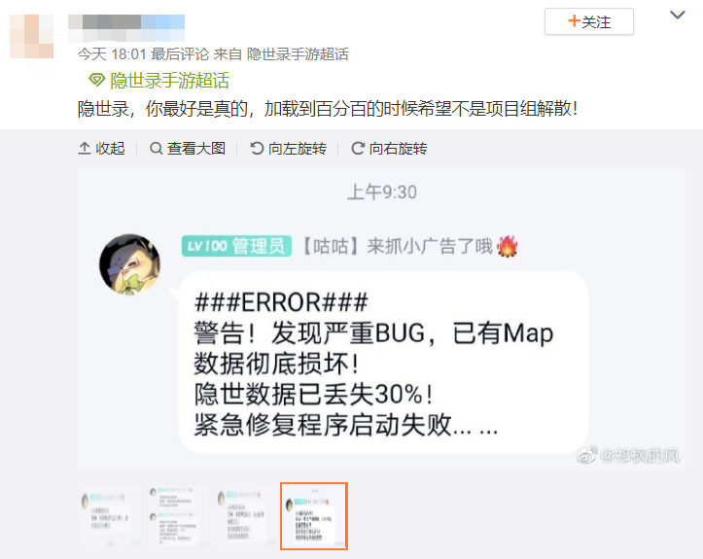Select the first image thumbnail

pos(110,515)
